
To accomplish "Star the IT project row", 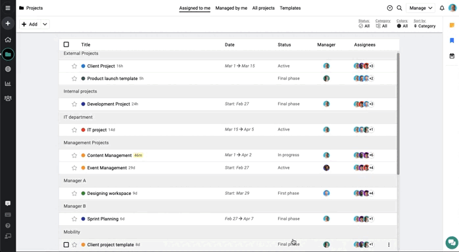I will pos(74,130).
